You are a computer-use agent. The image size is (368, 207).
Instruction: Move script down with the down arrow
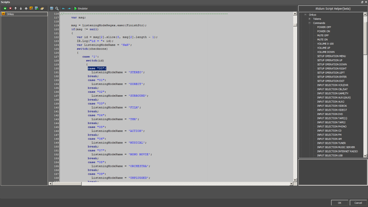[21, 8]
